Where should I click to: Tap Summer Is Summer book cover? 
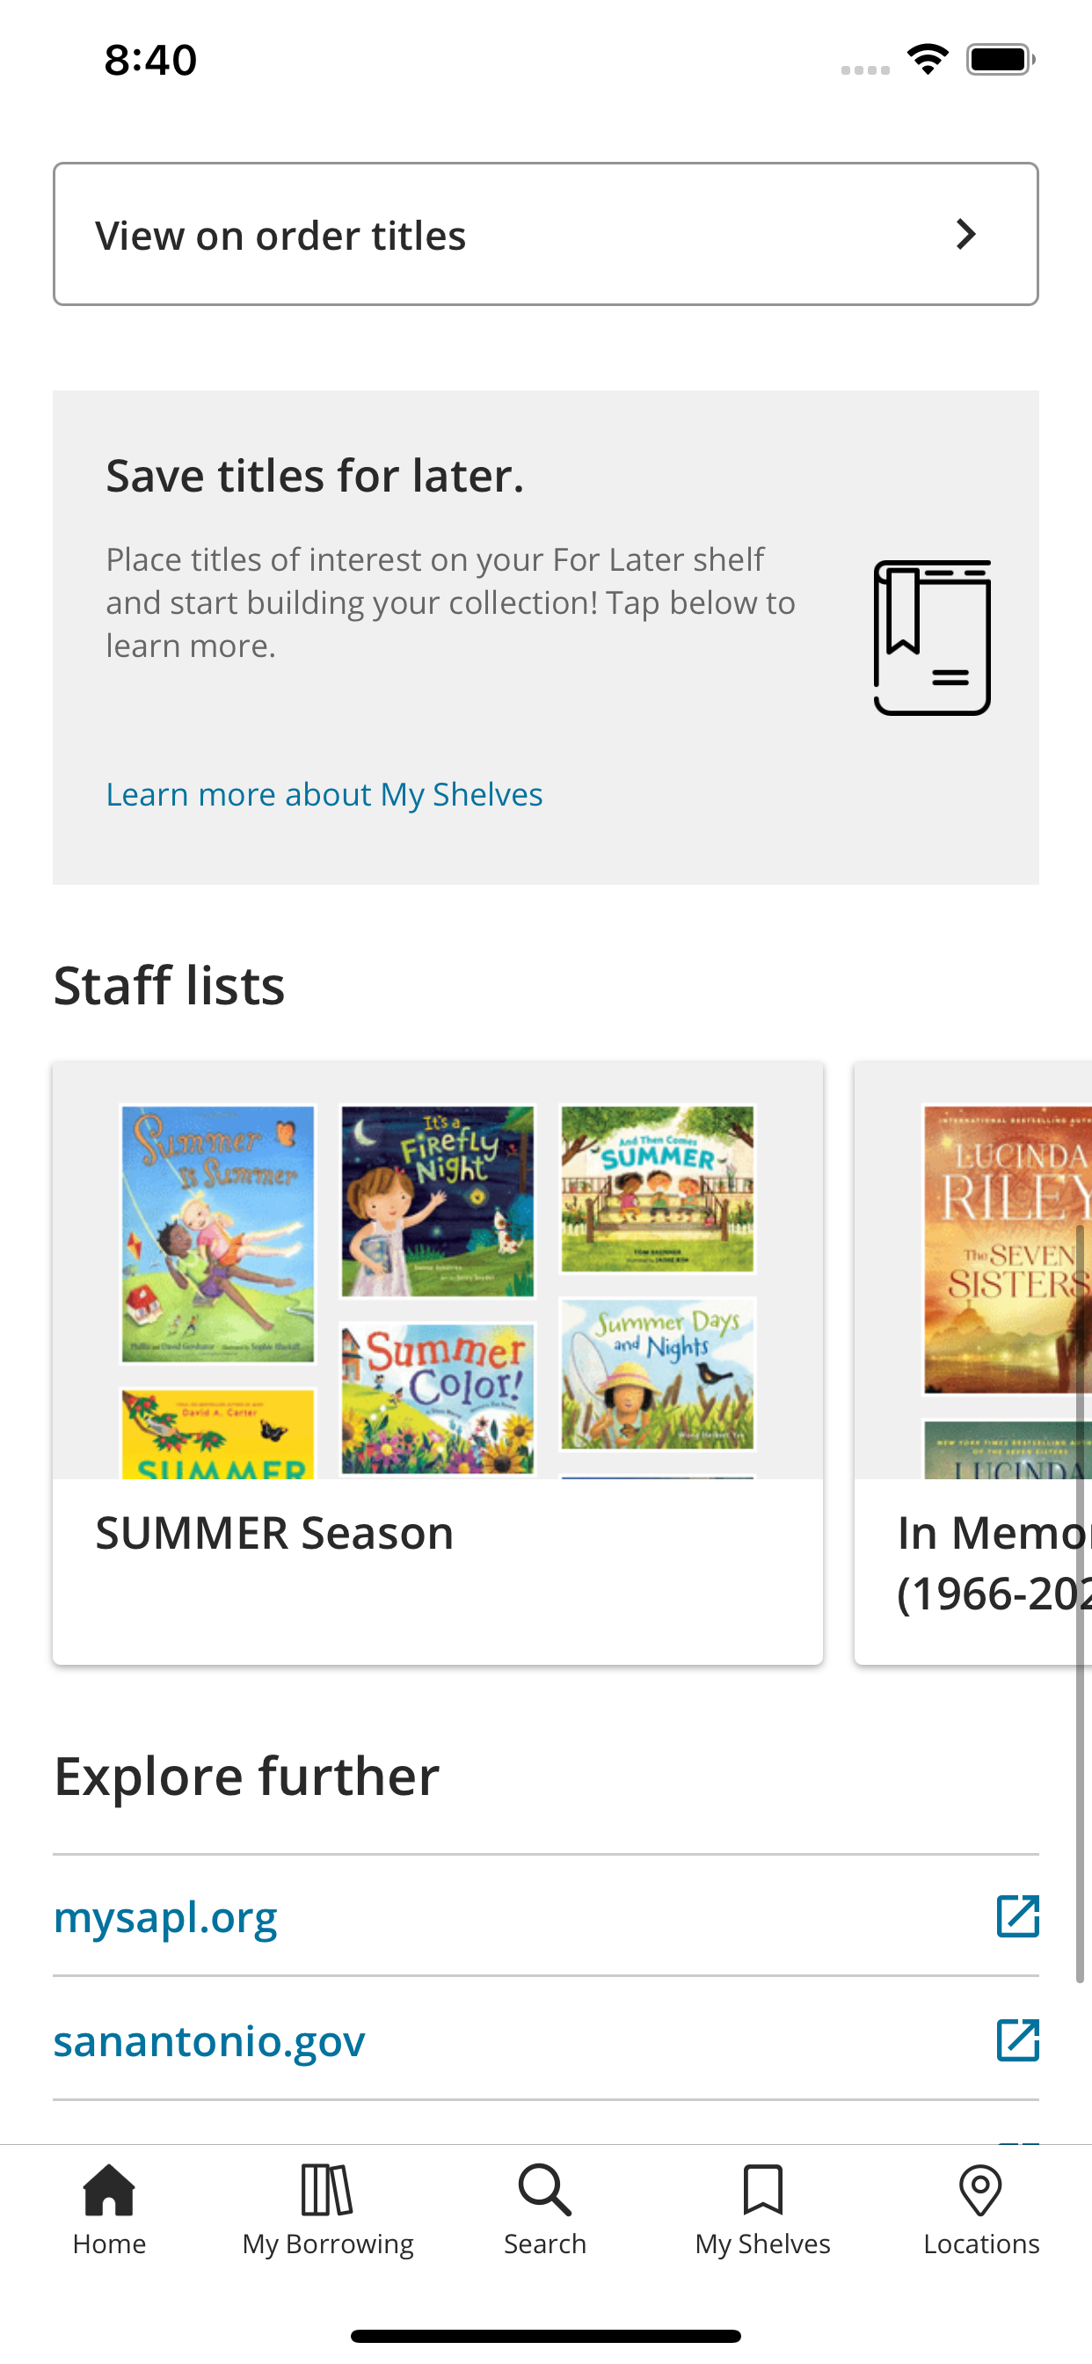217,1234
